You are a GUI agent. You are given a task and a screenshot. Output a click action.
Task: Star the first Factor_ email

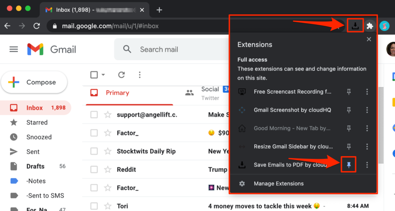(x=108, y=133)
